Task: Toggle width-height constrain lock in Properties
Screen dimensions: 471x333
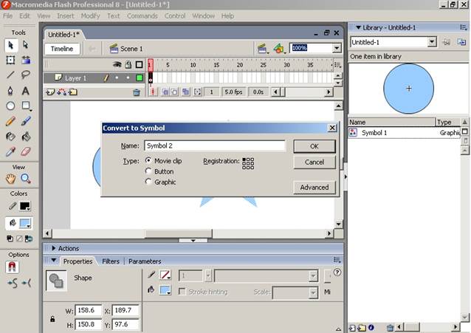Action: click(52, 319)
